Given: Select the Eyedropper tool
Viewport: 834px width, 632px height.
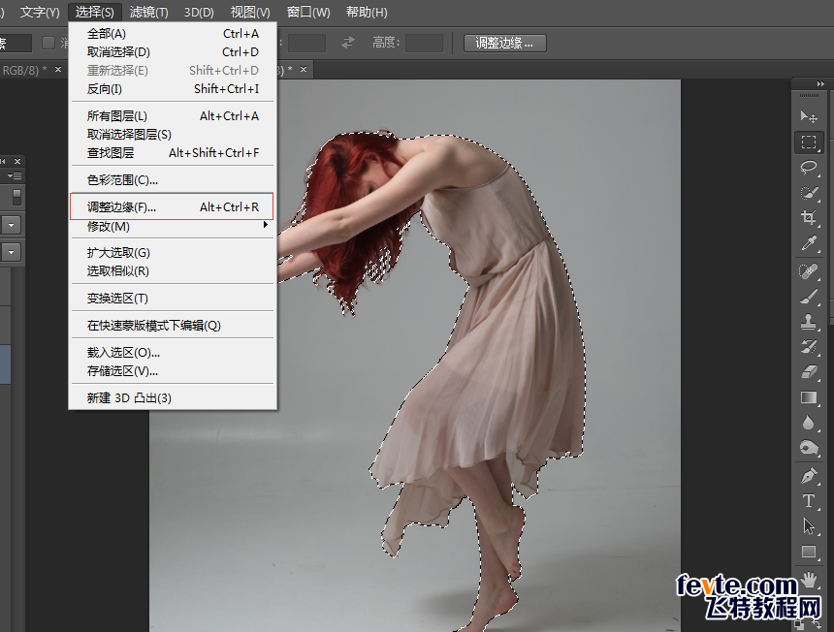Looking at the screenshot, I should pos(808,243).
